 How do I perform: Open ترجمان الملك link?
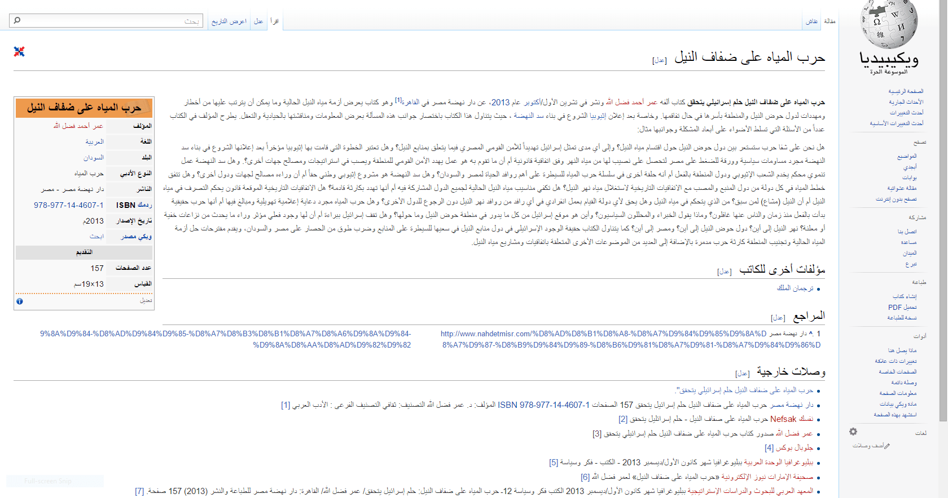coord(795,288)
